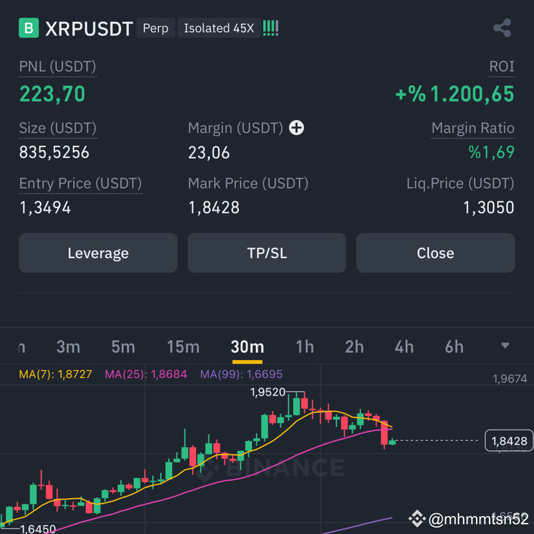Select the 30m interval tab

pos(247,347)
